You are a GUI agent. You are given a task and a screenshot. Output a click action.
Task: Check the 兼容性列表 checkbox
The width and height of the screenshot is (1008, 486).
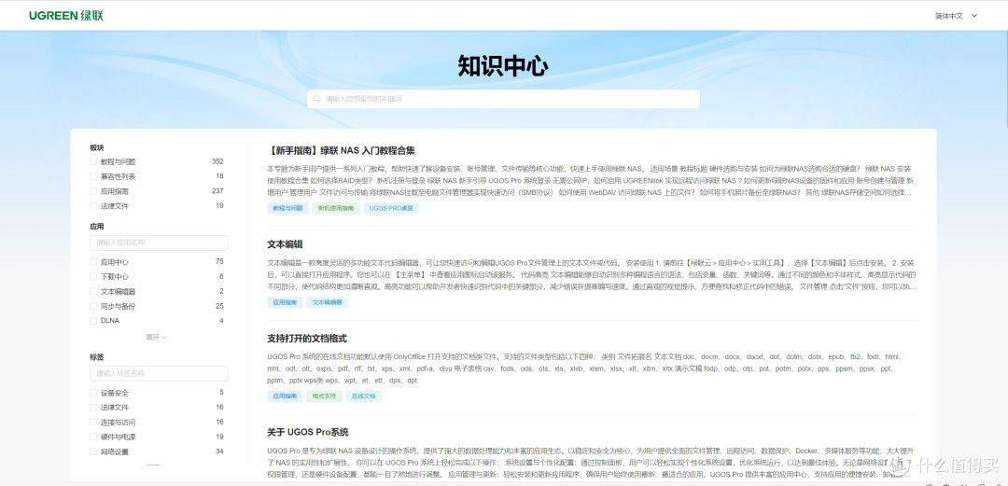93,176
